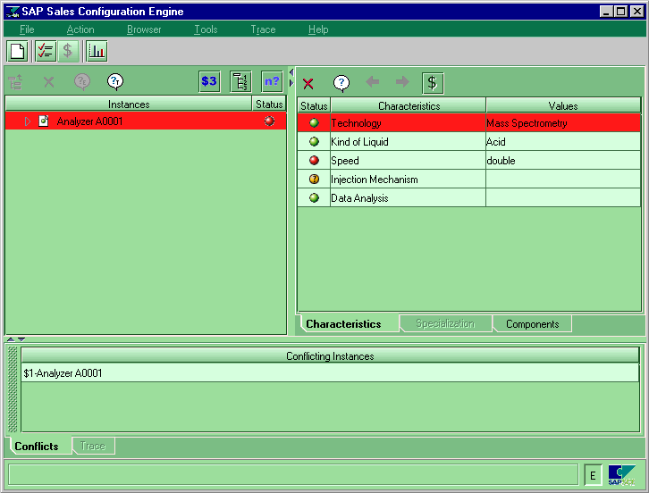649x493 pixels.
Task: Click the left splitter arrow between panels
Action: pos(291,72)
